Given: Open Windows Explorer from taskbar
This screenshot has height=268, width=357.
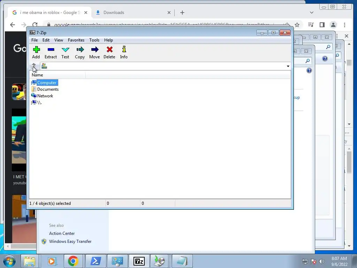Looking at the screenshot, I should (30, 261).
